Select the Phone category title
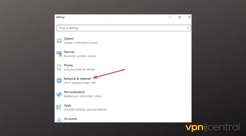 (x=68, y=65)
